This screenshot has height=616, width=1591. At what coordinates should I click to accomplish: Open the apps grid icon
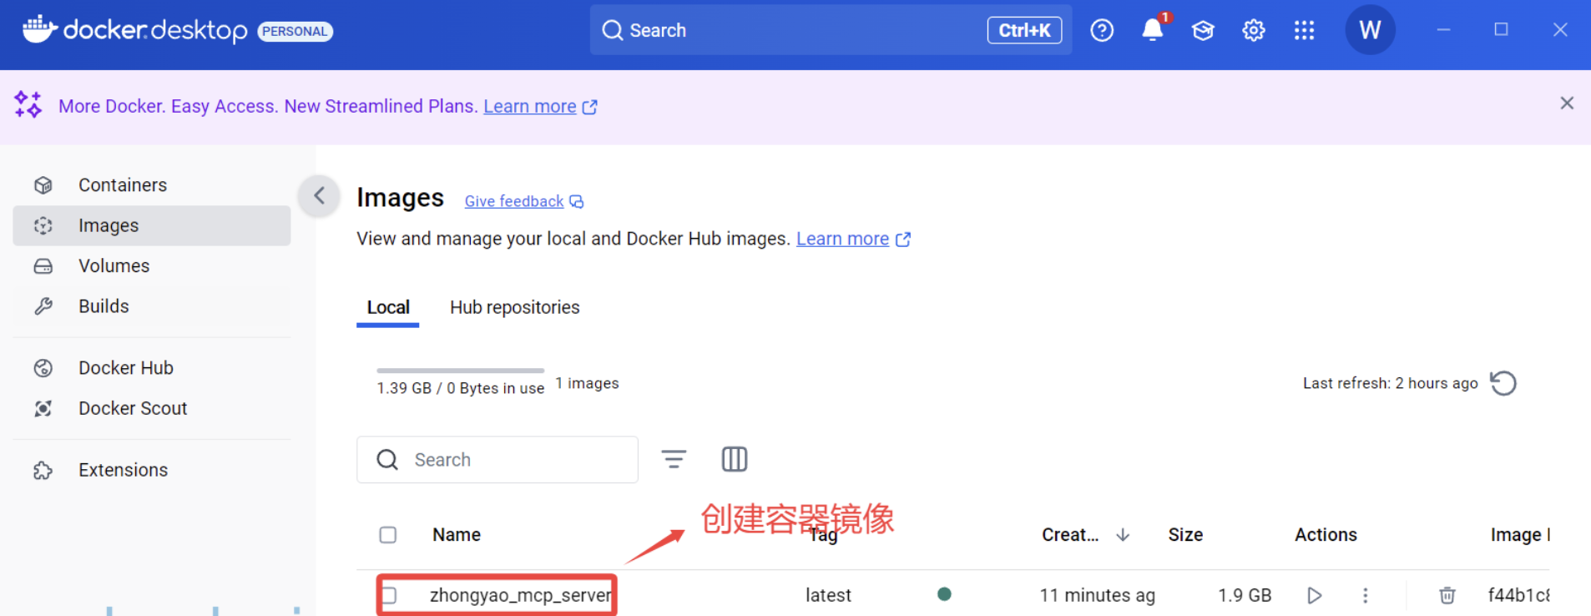(x=1304, y=31)
